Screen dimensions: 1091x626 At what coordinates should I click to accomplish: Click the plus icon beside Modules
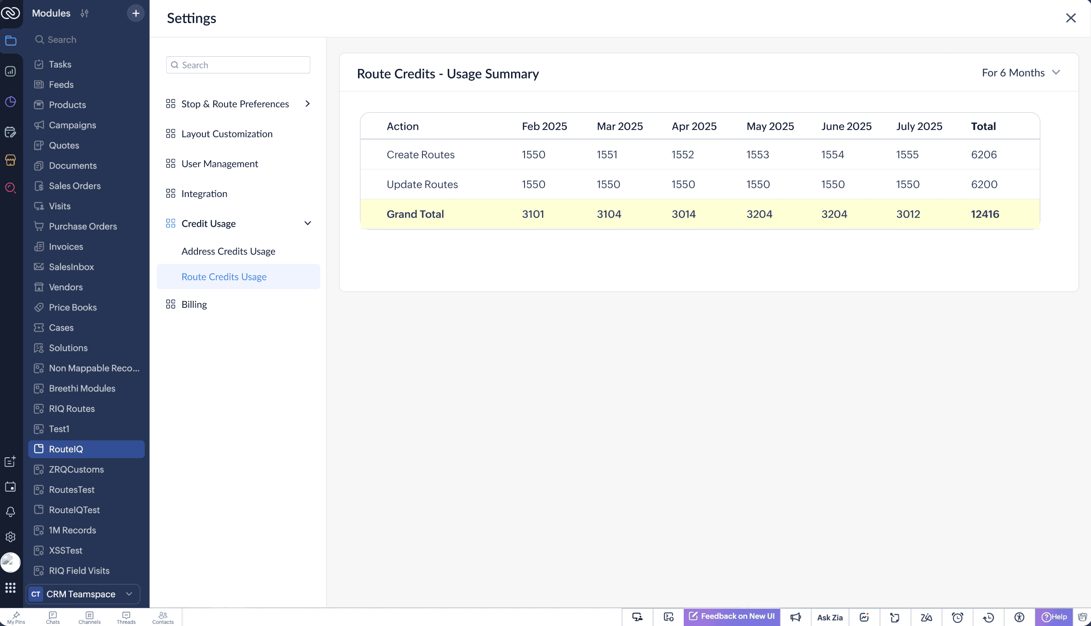point(136,13)
